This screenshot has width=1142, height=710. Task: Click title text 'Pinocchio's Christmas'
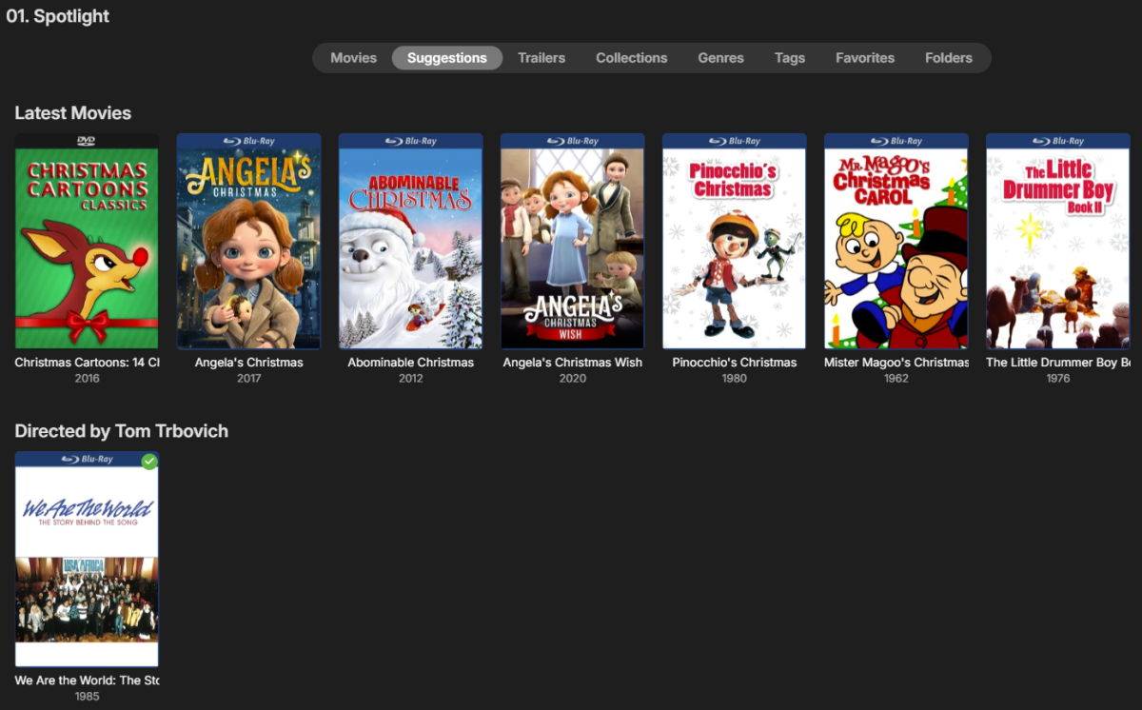click(x=735, y=363)
